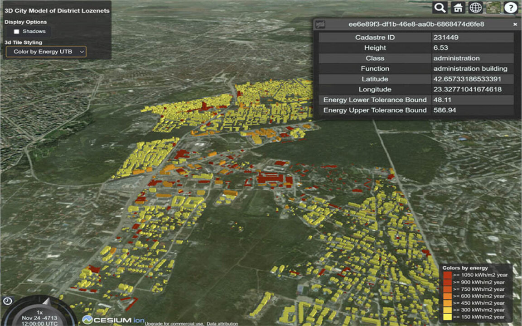Click the animation clock reset icon

click(7, 301)
